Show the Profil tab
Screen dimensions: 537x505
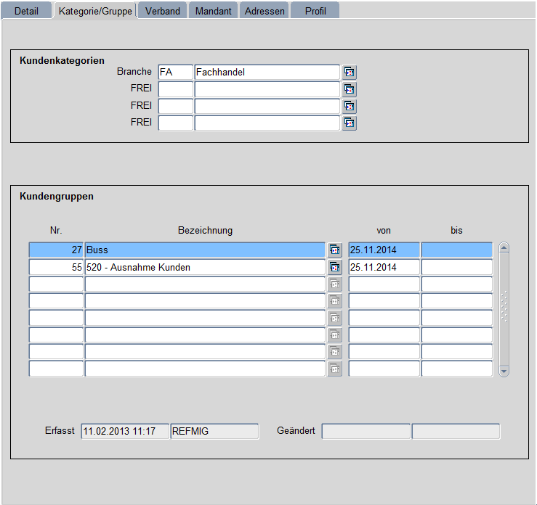[x=315, y=11]
